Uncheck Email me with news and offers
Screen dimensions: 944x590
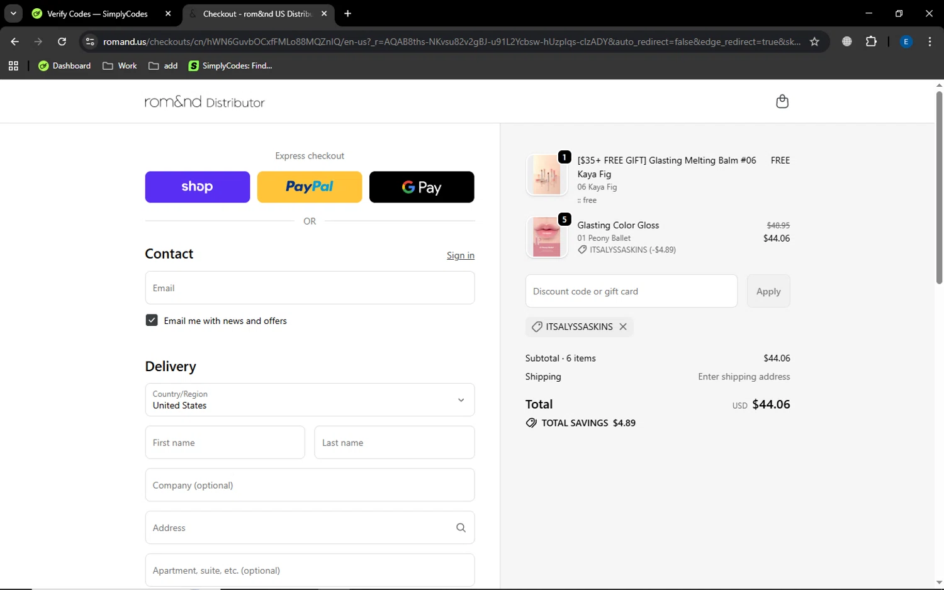click(x=152, y=320)
